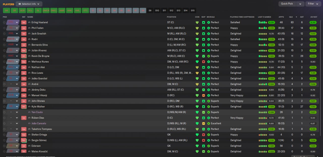Expand the Quick Pick arrow menu
323x157 pixels.
(x=300, y=4)
